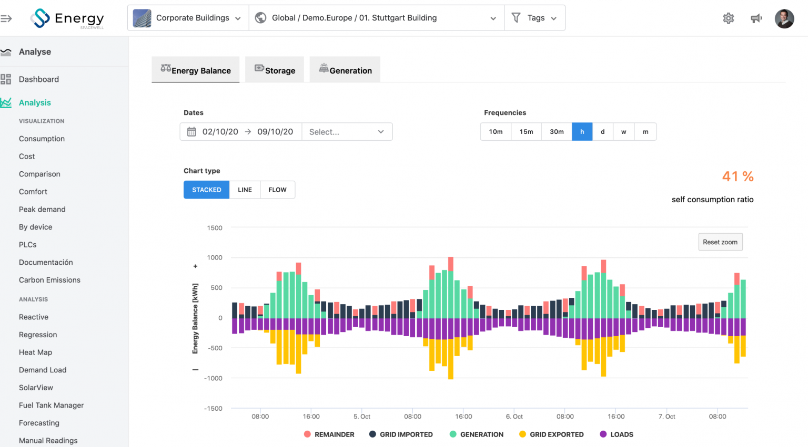Switch chart type to FLOW
The height and width of the screenshot is (447, 808).
[278, 190]
